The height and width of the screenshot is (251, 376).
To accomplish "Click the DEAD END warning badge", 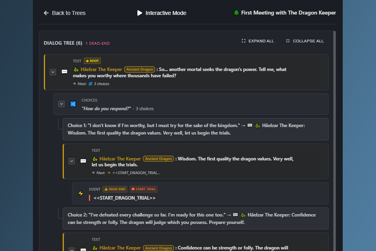I will (x=115, y=189).
